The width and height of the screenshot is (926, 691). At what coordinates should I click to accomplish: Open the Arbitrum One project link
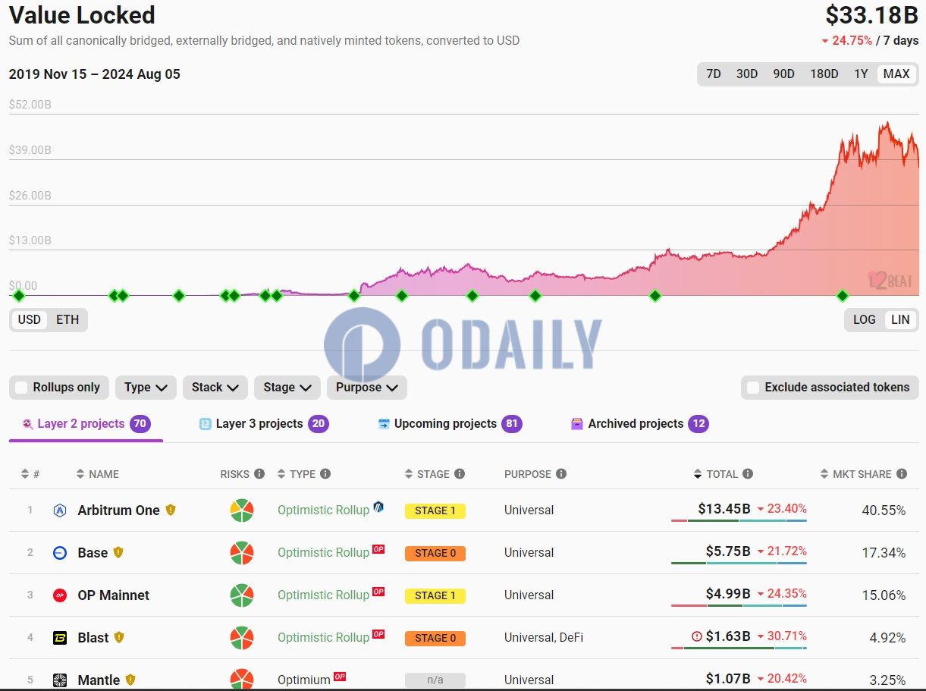click(x=118, y=510)
